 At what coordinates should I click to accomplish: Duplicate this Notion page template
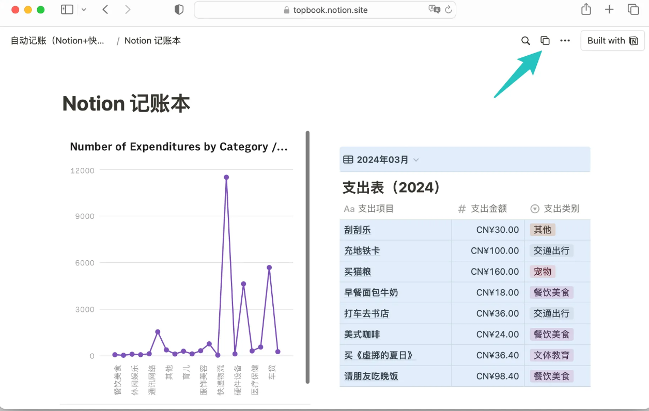tap(545, 41)
